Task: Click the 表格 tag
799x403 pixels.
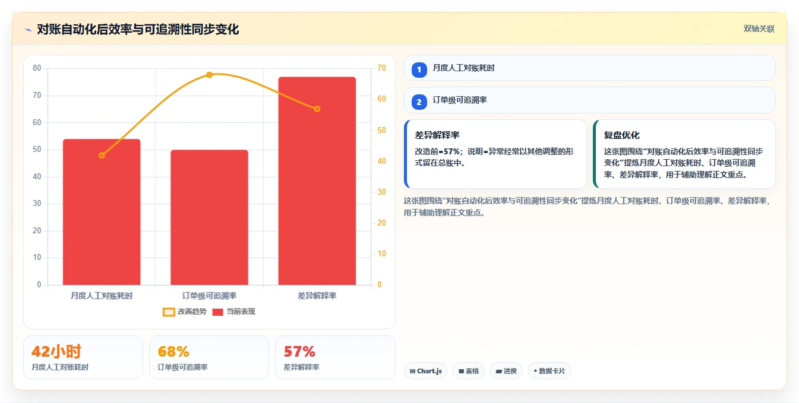Action: tap(468, 371)
